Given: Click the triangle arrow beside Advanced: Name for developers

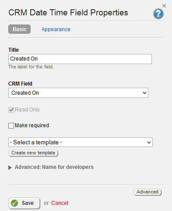Looking at the screenshot, I should pyautogui.click(x=10, y=168).
